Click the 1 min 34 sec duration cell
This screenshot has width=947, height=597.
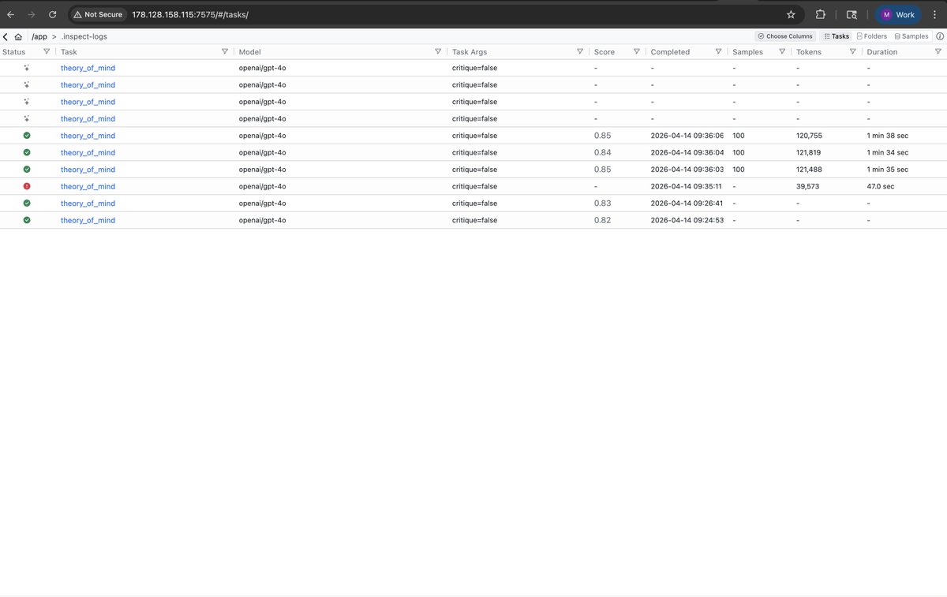(888, 152)
